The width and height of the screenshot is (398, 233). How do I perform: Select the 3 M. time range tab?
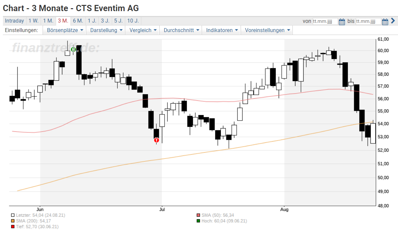63,21
